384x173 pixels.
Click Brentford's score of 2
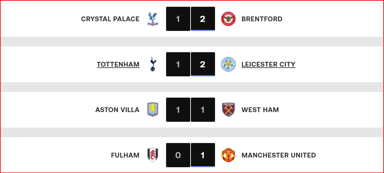pos(203,19)
